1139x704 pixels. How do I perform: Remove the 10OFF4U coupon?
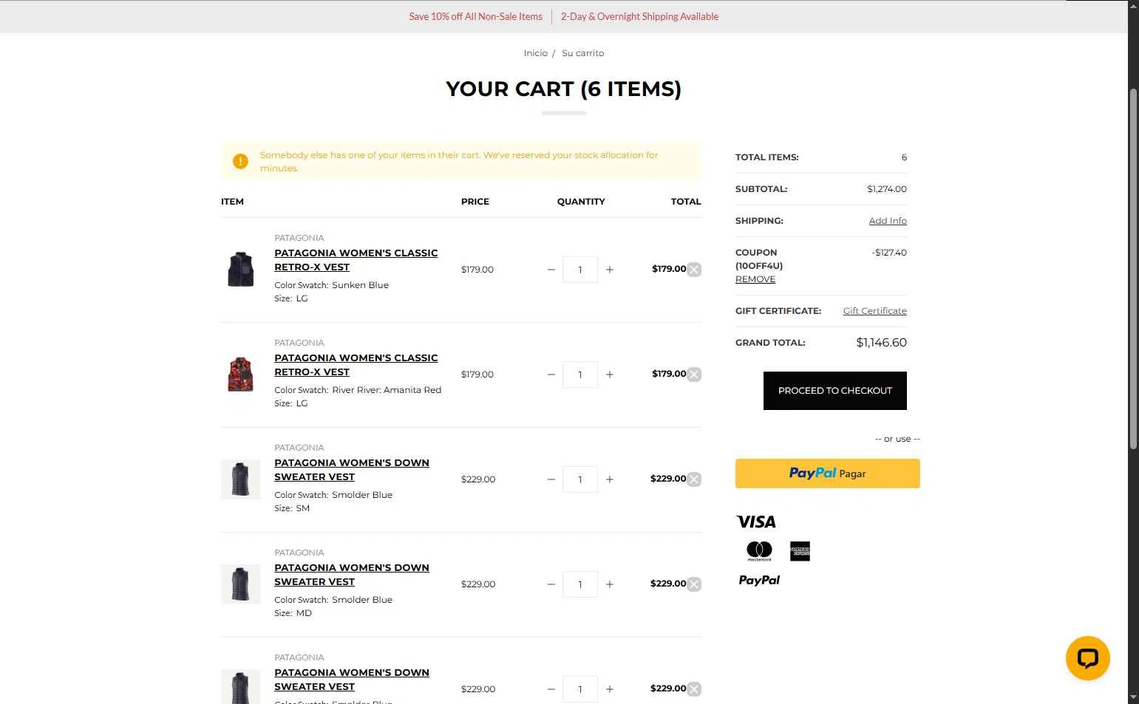[755, 279]
